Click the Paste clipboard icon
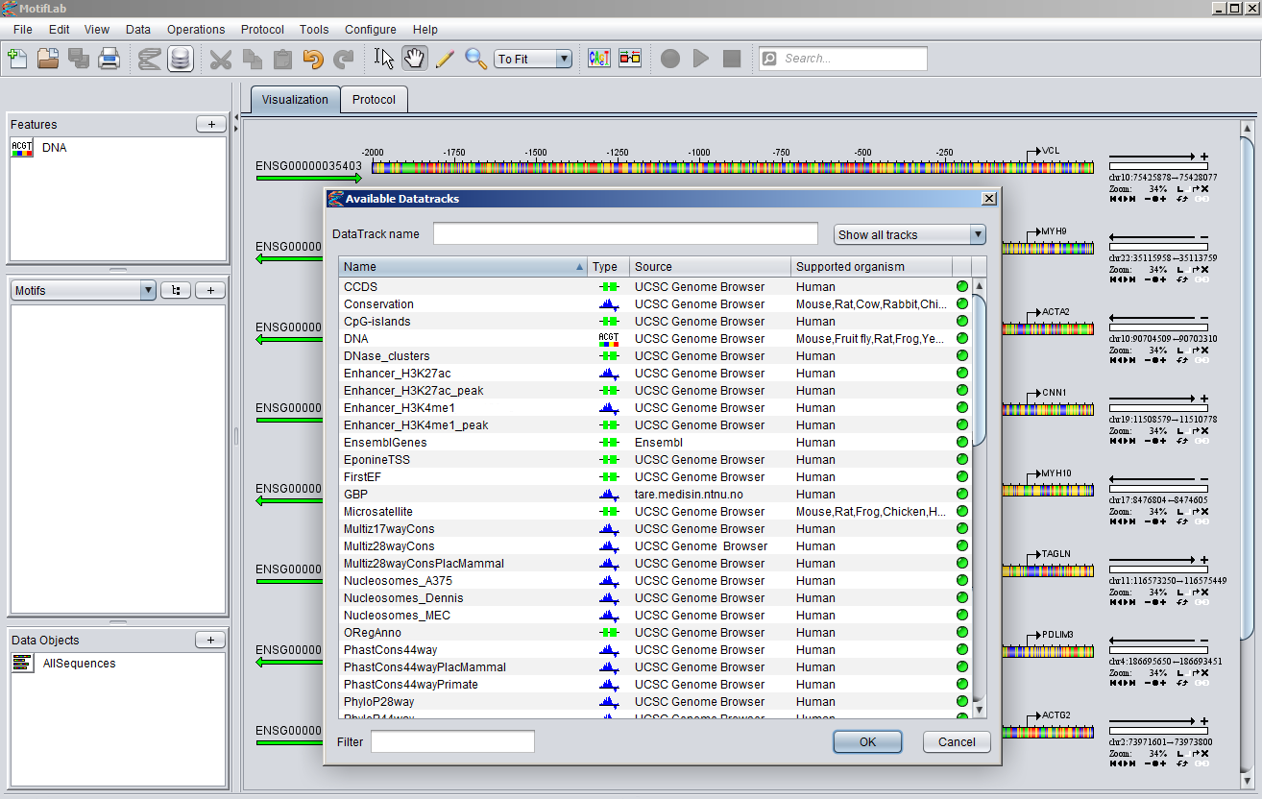The height and width of the screenshot is (799, 1262). click(282, 59)
